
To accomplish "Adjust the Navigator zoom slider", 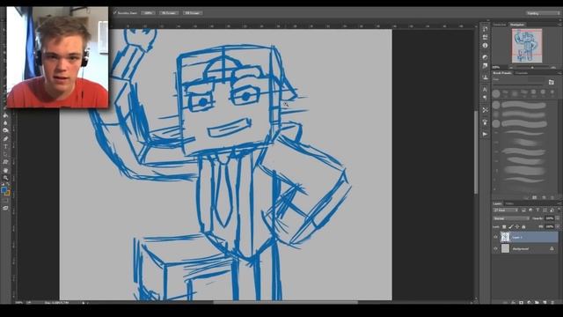I will coord(532,67).
